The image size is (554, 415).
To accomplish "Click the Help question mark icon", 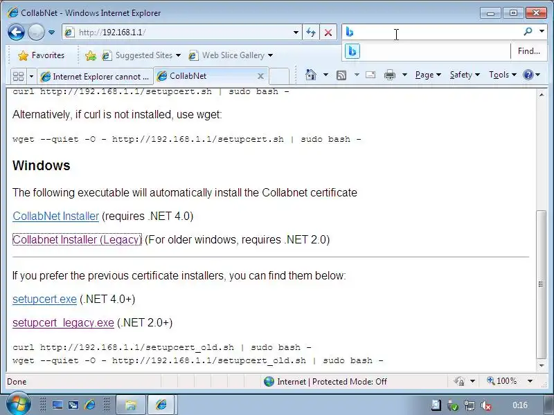I will (528, 75).
